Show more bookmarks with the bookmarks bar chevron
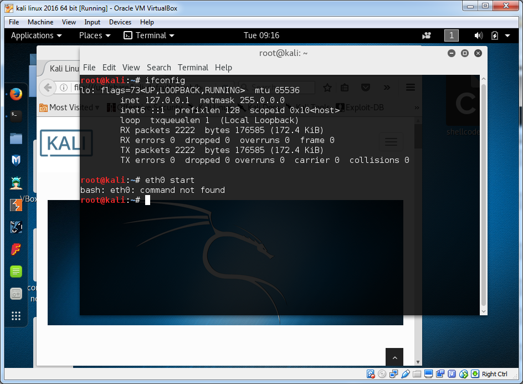 pyautogui.click(x=417, y=107)
